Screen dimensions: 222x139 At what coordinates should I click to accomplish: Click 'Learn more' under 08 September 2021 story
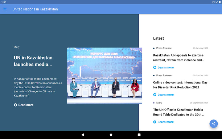(x=166, y=122)
